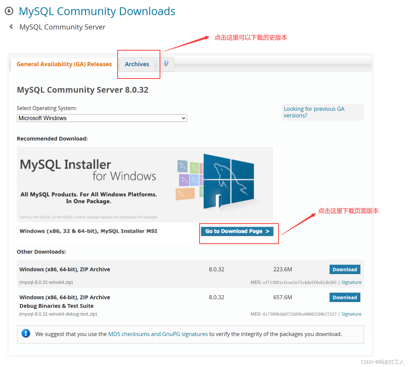Click MySQL Community Server 8.0.32 heading

[x=82, y=90]
